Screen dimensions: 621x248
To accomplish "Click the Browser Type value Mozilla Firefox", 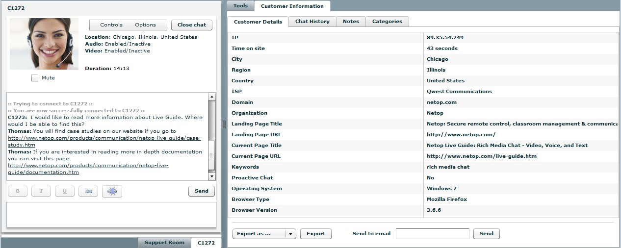I will (447, 199).
